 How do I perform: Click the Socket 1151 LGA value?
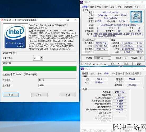pyautogui.click(x=111, y=18)
